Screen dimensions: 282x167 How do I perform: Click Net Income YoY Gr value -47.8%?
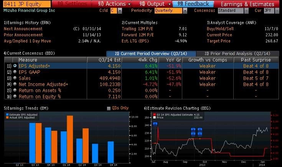tap(174, 84)
